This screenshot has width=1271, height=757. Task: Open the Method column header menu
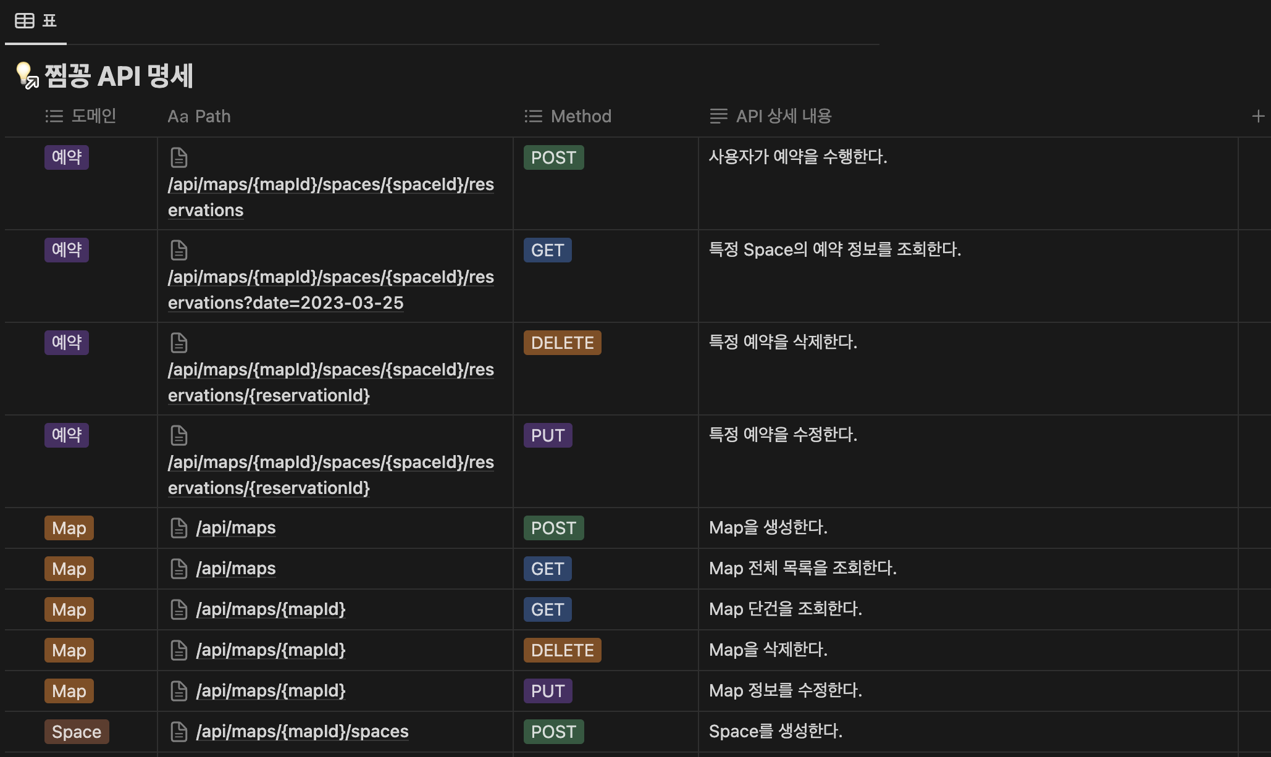click(x=568, y=116)
